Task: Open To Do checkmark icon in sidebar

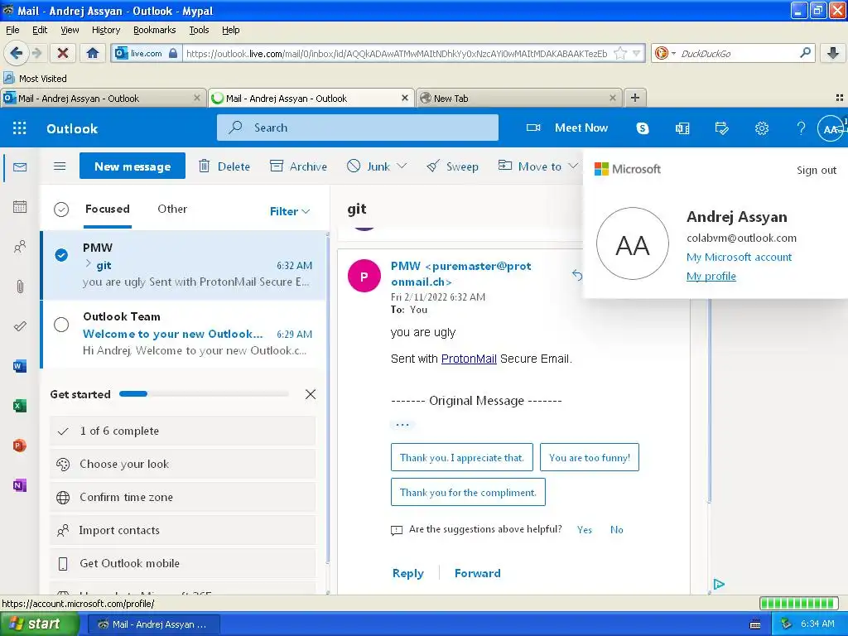Action: (x=20, y=326)
